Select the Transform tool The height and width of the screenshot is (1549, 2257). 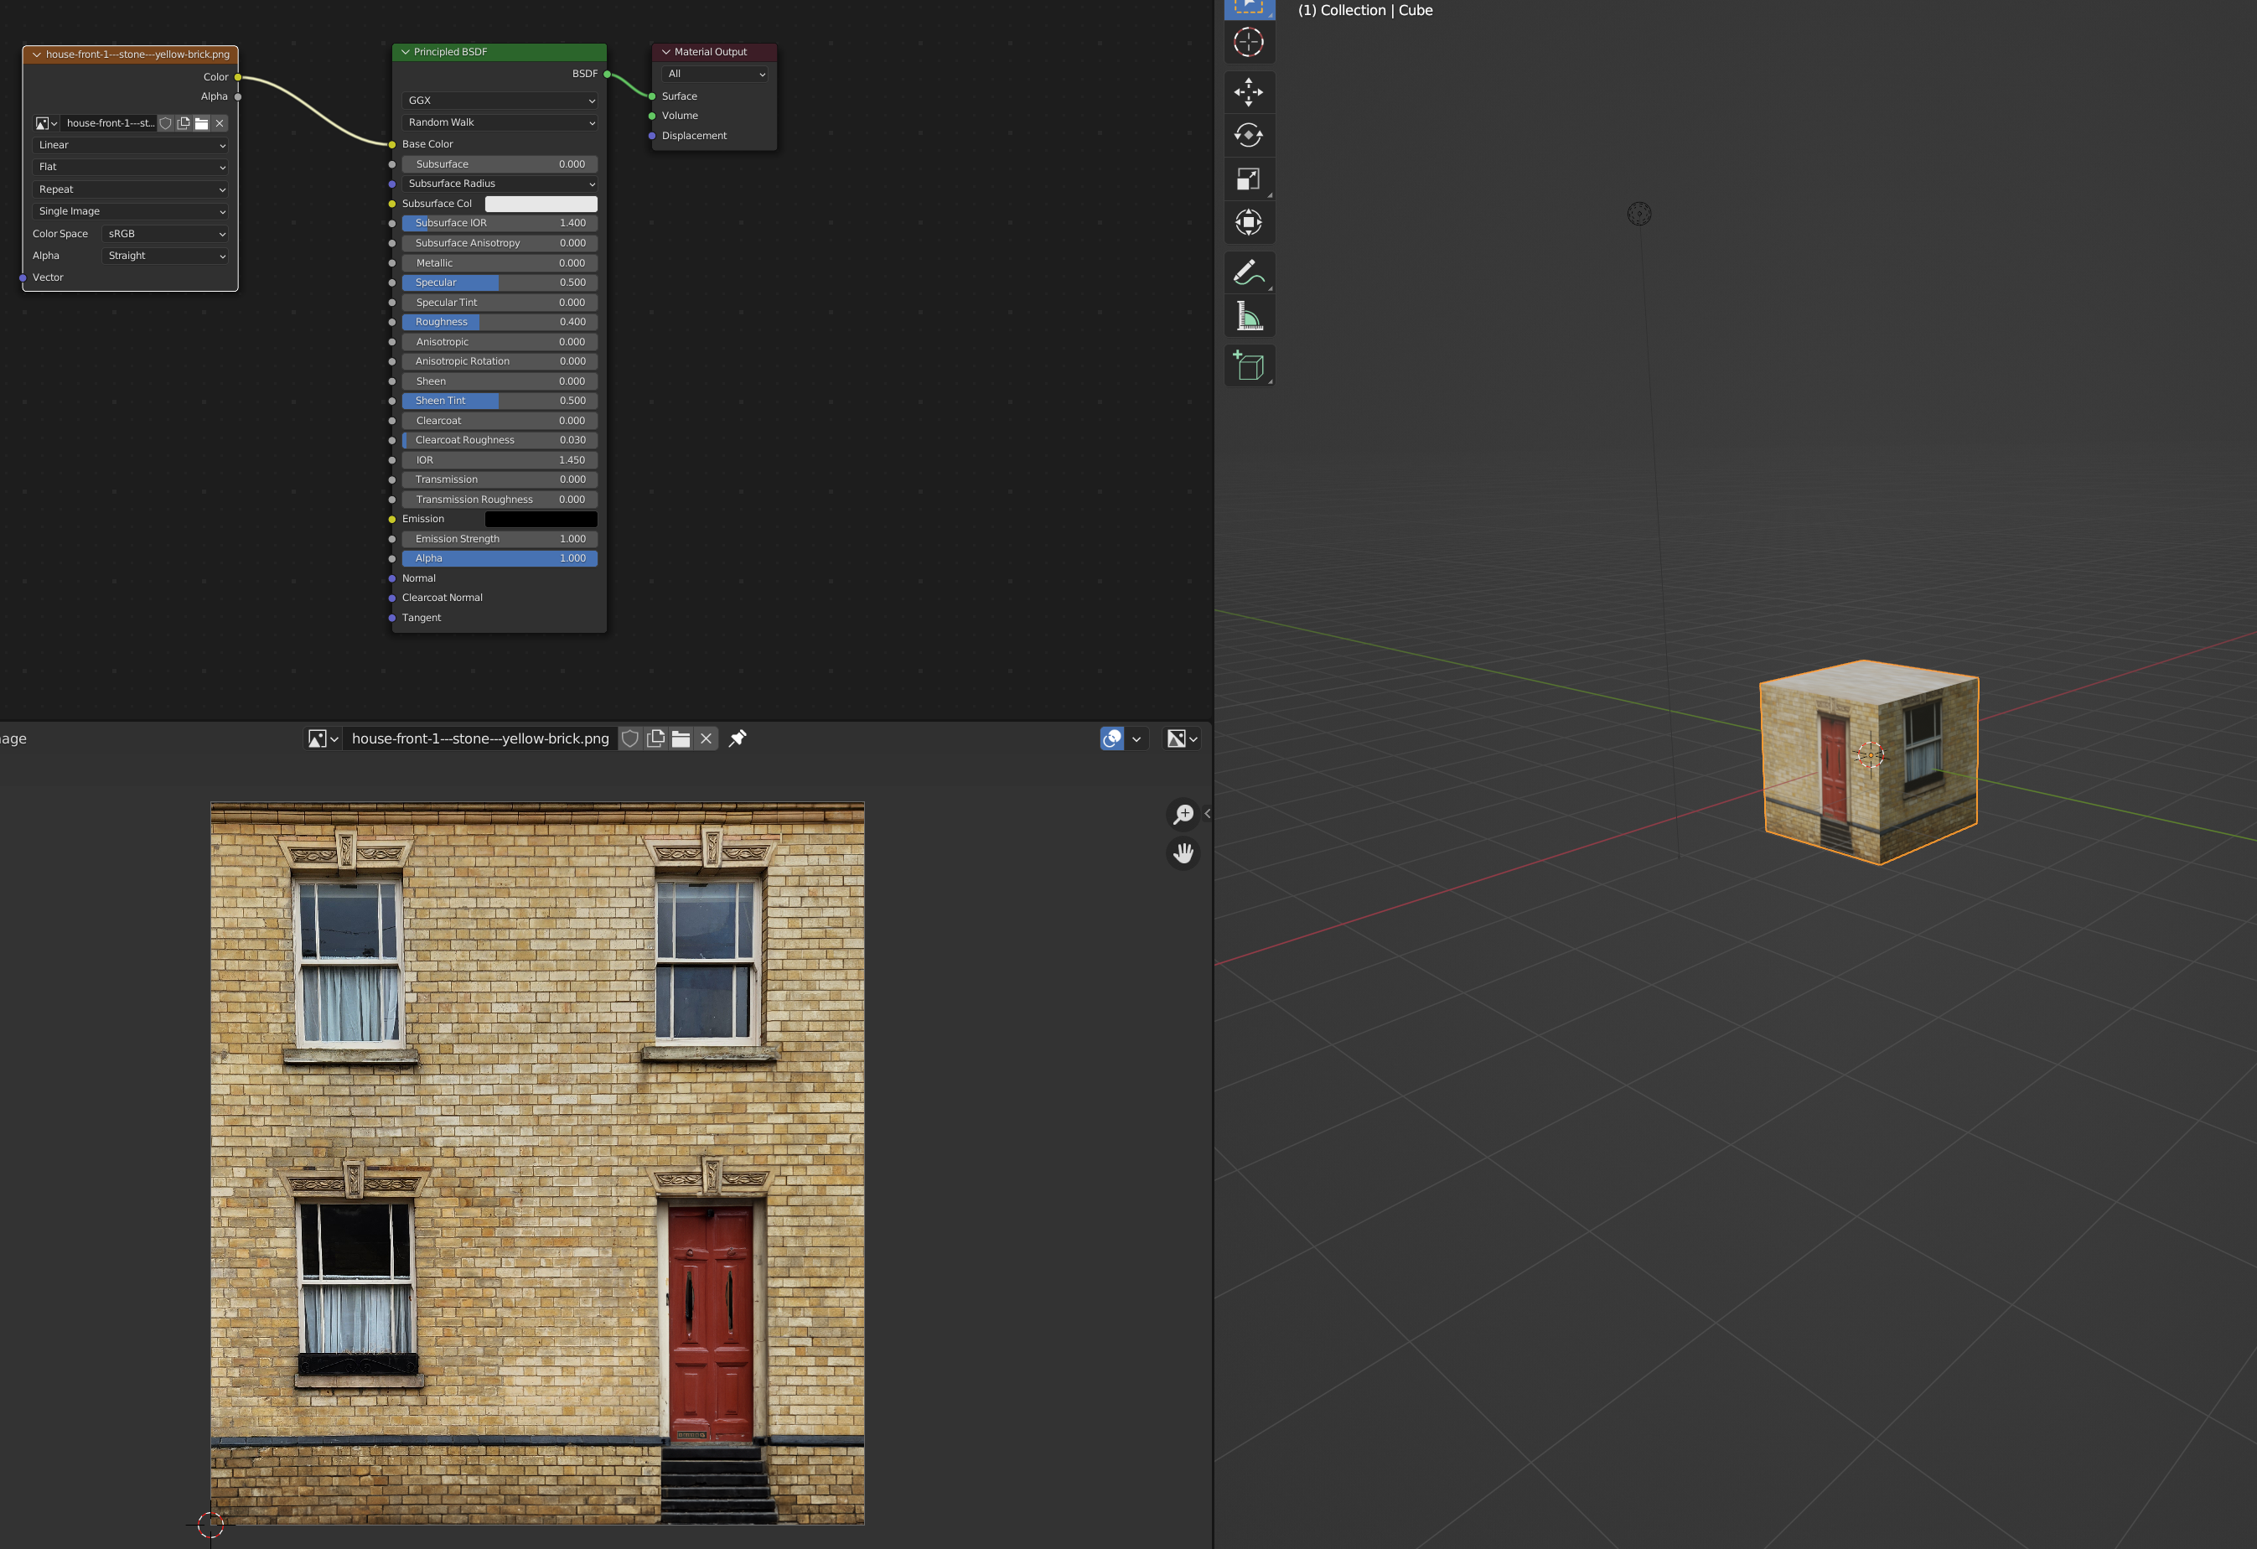pyautogui.click(x=1248, y=222)
